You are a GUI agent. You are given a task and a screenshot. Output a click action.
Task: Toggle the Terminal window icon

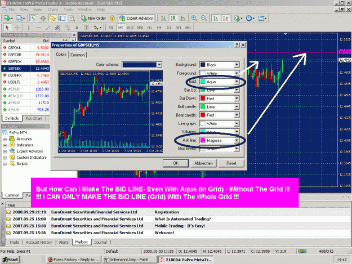tap(62, 18)
